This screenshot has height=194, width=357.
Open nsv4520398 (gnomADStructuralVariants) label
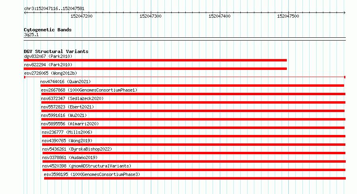(87, 166)
